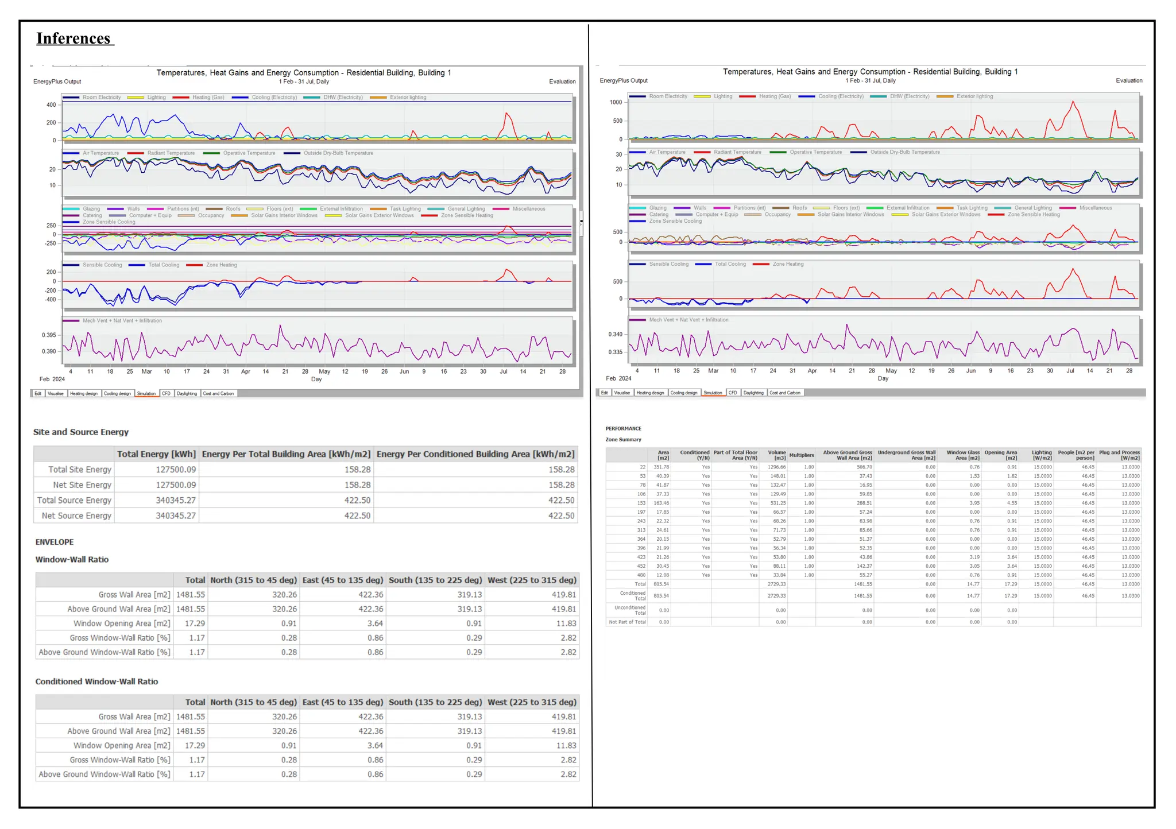
Task: Click Outside Dry-Bulb Temperature legend, left chart
Action: coord(338,153)
